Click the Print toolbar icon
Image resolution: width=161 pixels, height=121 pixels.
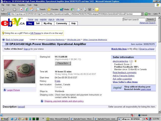85,10
